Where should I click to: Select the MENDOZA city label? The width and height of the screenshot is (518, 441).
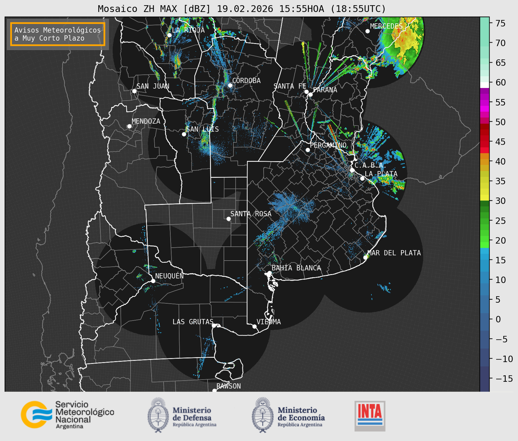[146, 121]
